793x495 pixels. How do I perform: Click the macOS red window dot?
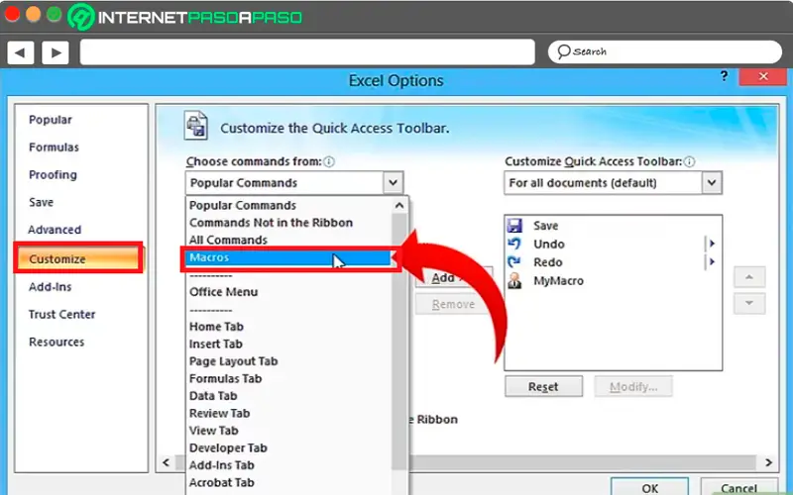(12, 14)
